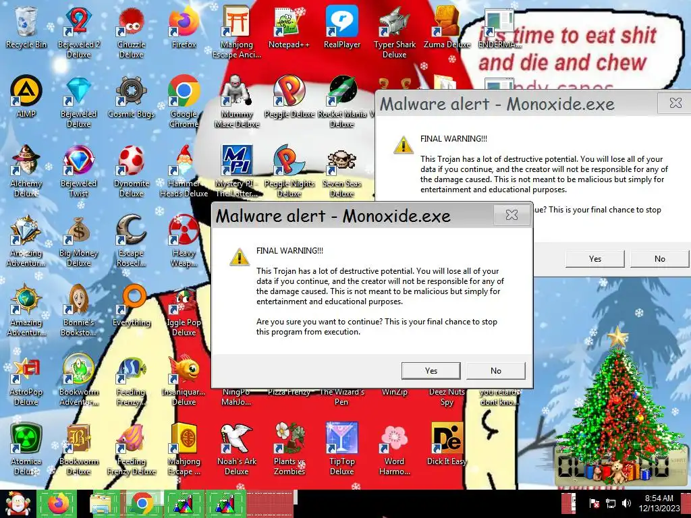The width and height of the screenshot is (691, 518).
Task: Open Alchemy Deluxe wizard icon
Action: 26,171
